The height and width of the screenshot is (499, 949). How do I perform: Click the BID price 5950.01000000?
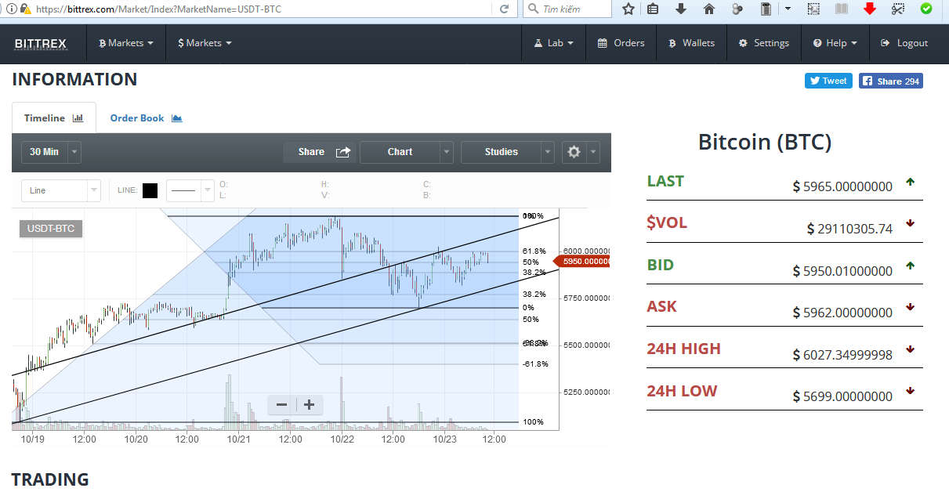point(842,271)
